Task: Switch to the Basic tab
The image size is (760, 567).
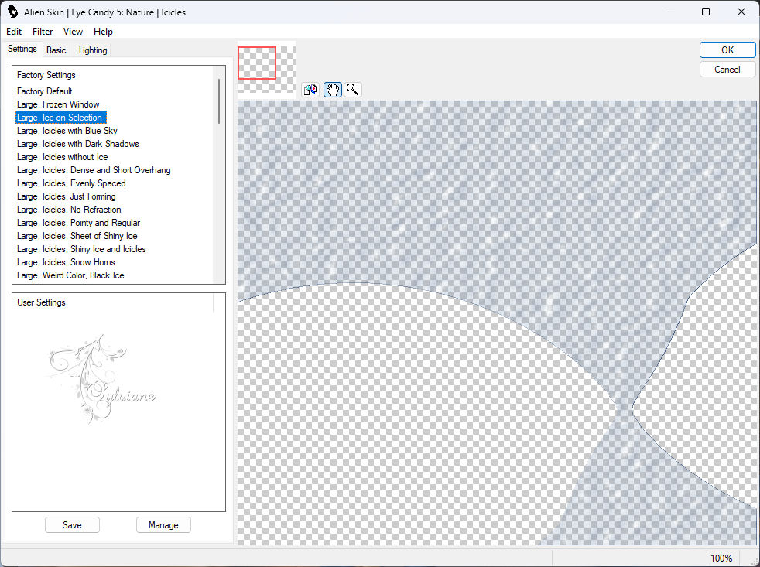Action: point(56,50)
